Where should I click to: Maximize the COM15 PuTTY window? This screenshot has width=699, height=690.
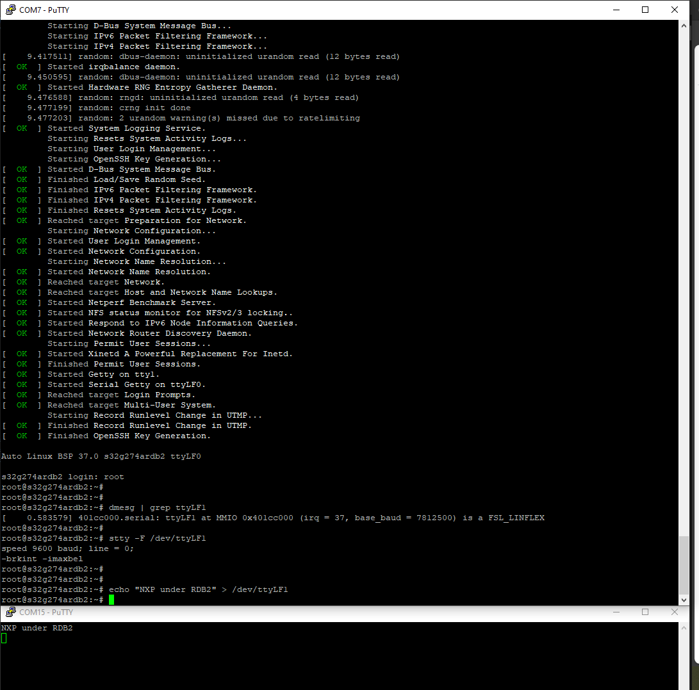click(x=645, y=612)
